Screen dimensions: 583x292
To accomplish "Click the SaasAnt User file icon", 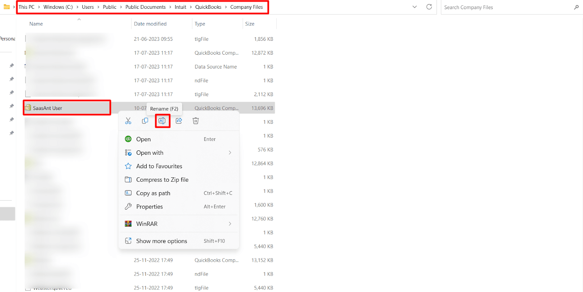I will [x=28, y=108].
